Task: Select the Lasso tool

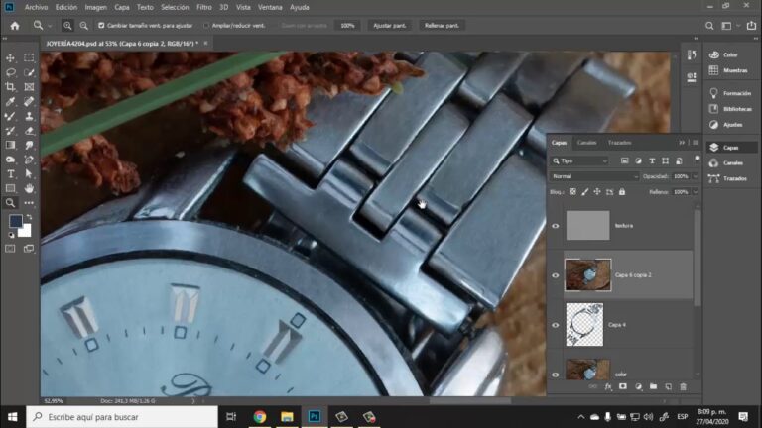Action: coord(10,72)
